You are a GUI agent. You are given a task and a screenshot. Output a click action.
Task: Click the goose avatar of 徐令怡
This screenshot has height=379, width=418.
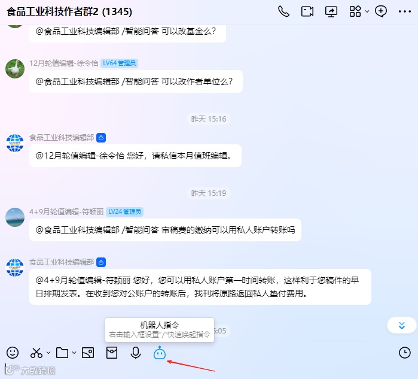tap(15, 69)
